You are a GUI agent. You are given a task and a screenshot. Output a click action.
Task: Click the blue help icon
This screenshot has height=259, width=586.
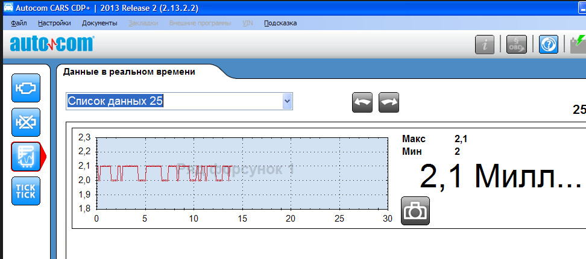tap(548, 45)
